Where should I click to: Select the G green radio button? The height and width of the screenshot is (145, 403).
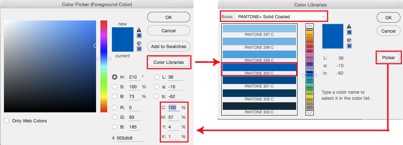click(115, 117)
